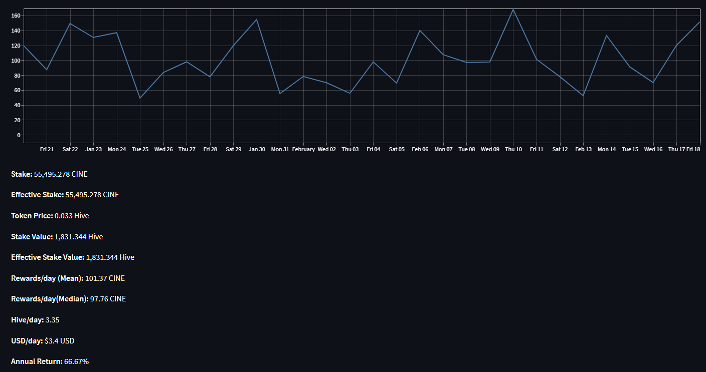
Task: Click 'Effective Stake Value: 1,831.344 Hive' text
Action: 73,257
